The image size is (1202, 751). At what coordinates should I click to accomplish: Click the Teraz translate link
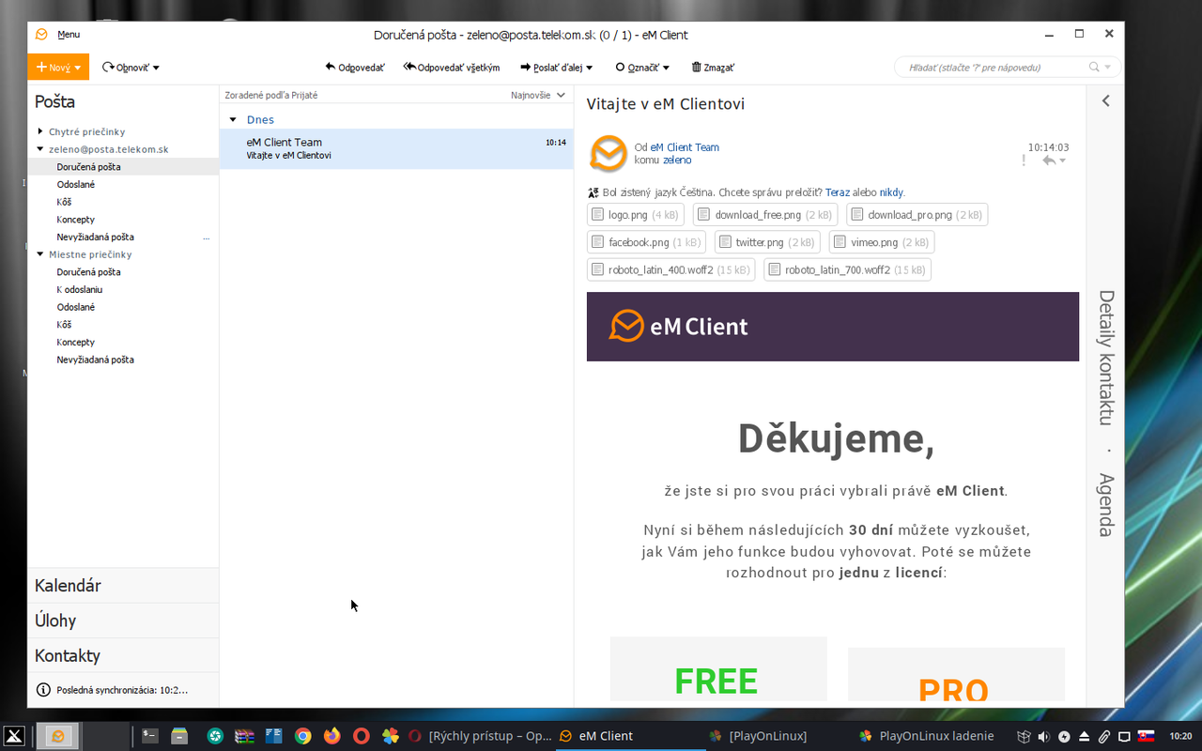click(837, 192)
